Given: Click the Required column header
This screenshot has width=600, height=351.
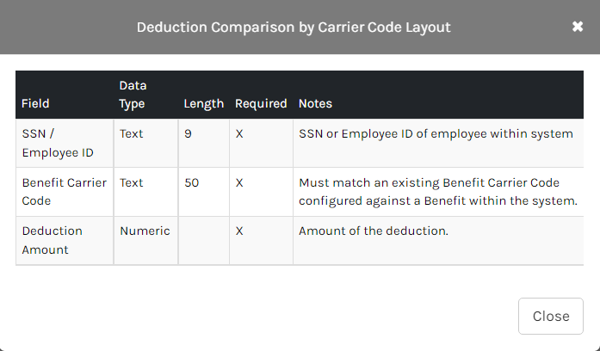Looking at the screenshot, I should point(261,103).
